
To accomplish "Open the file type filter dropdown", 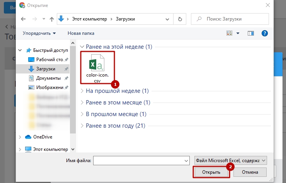I will tap(230, 160).
